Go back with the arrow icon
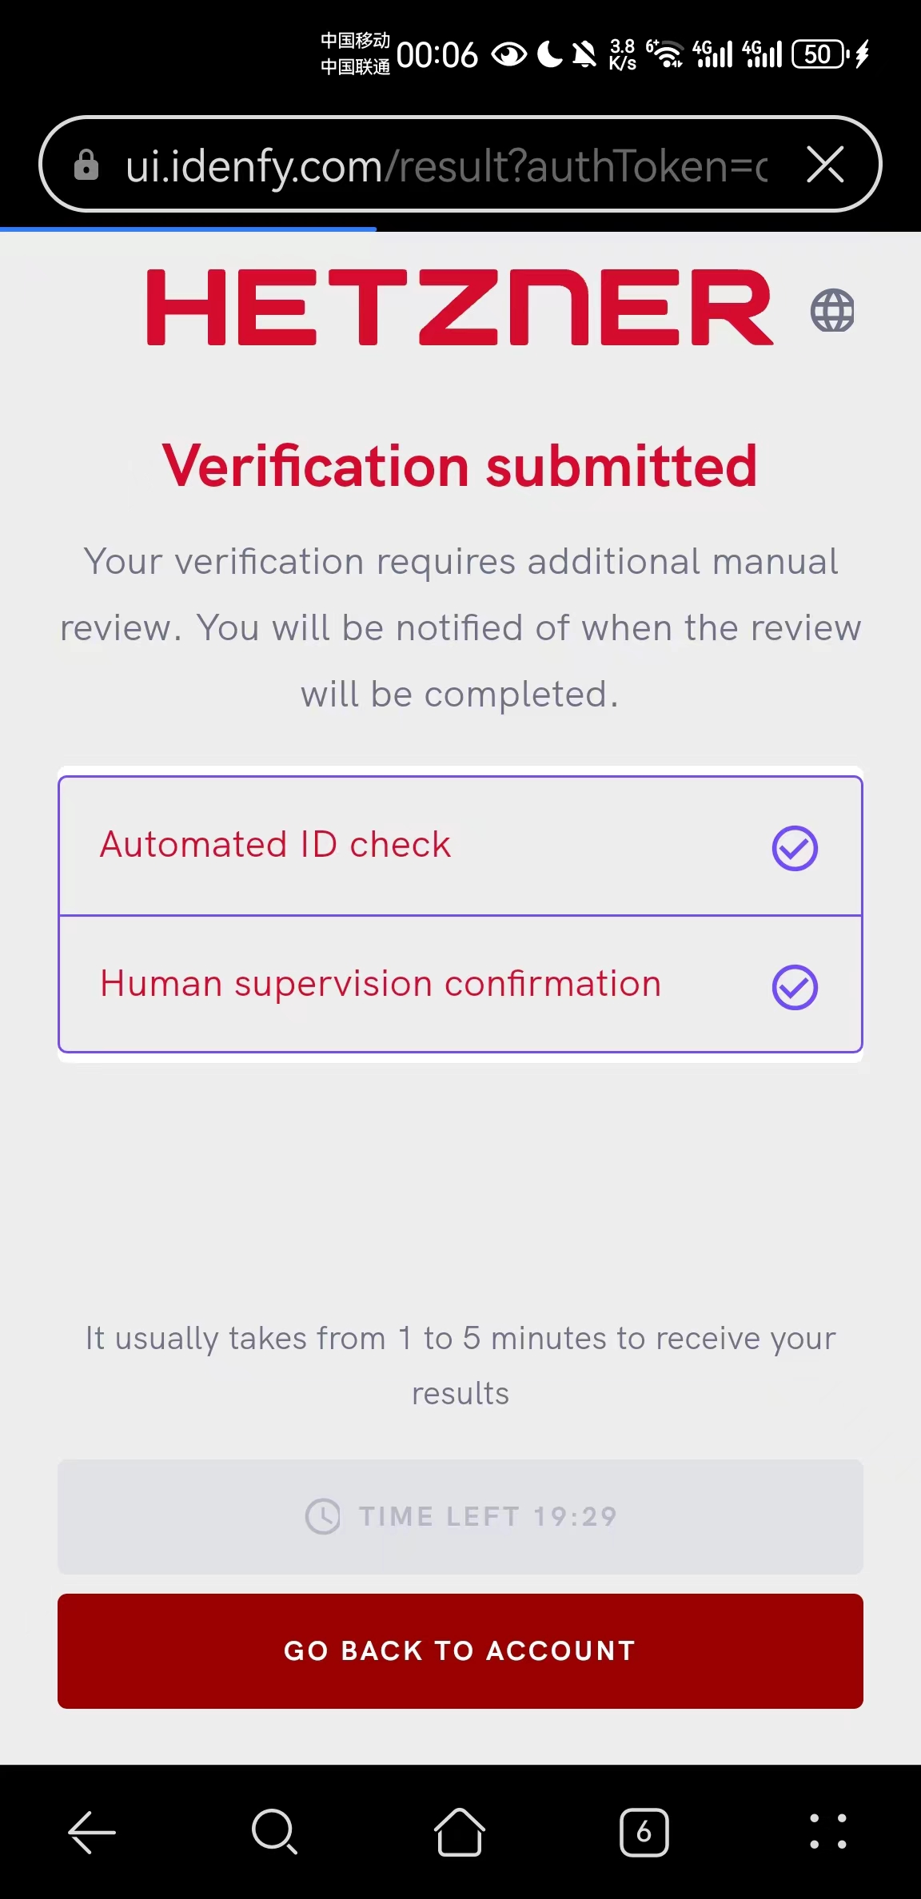Viewport: 921px width, 1899px height. tap(92, 1831)
